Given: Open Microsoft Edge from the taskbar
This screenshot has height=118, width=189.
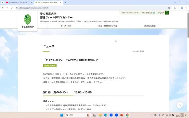Looking at the screenshot, I should pos(106,115).
